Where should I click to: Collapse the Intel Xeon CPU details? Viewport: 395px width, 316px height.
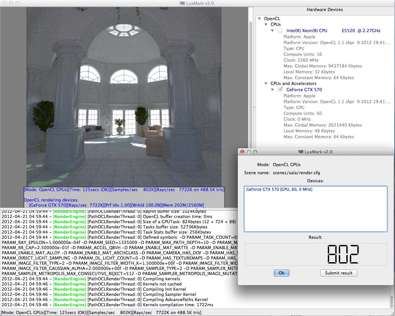click(273, 30)
